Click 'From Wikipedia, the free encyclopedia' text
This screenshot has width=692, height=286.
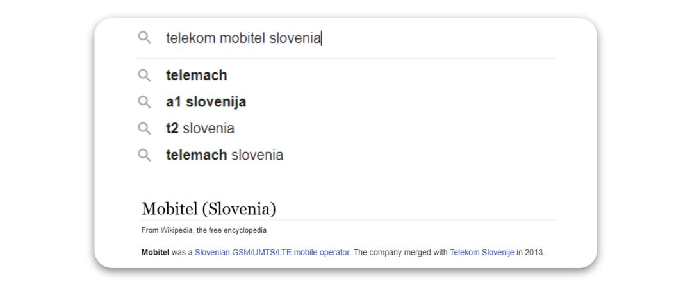tap(204, 230)
